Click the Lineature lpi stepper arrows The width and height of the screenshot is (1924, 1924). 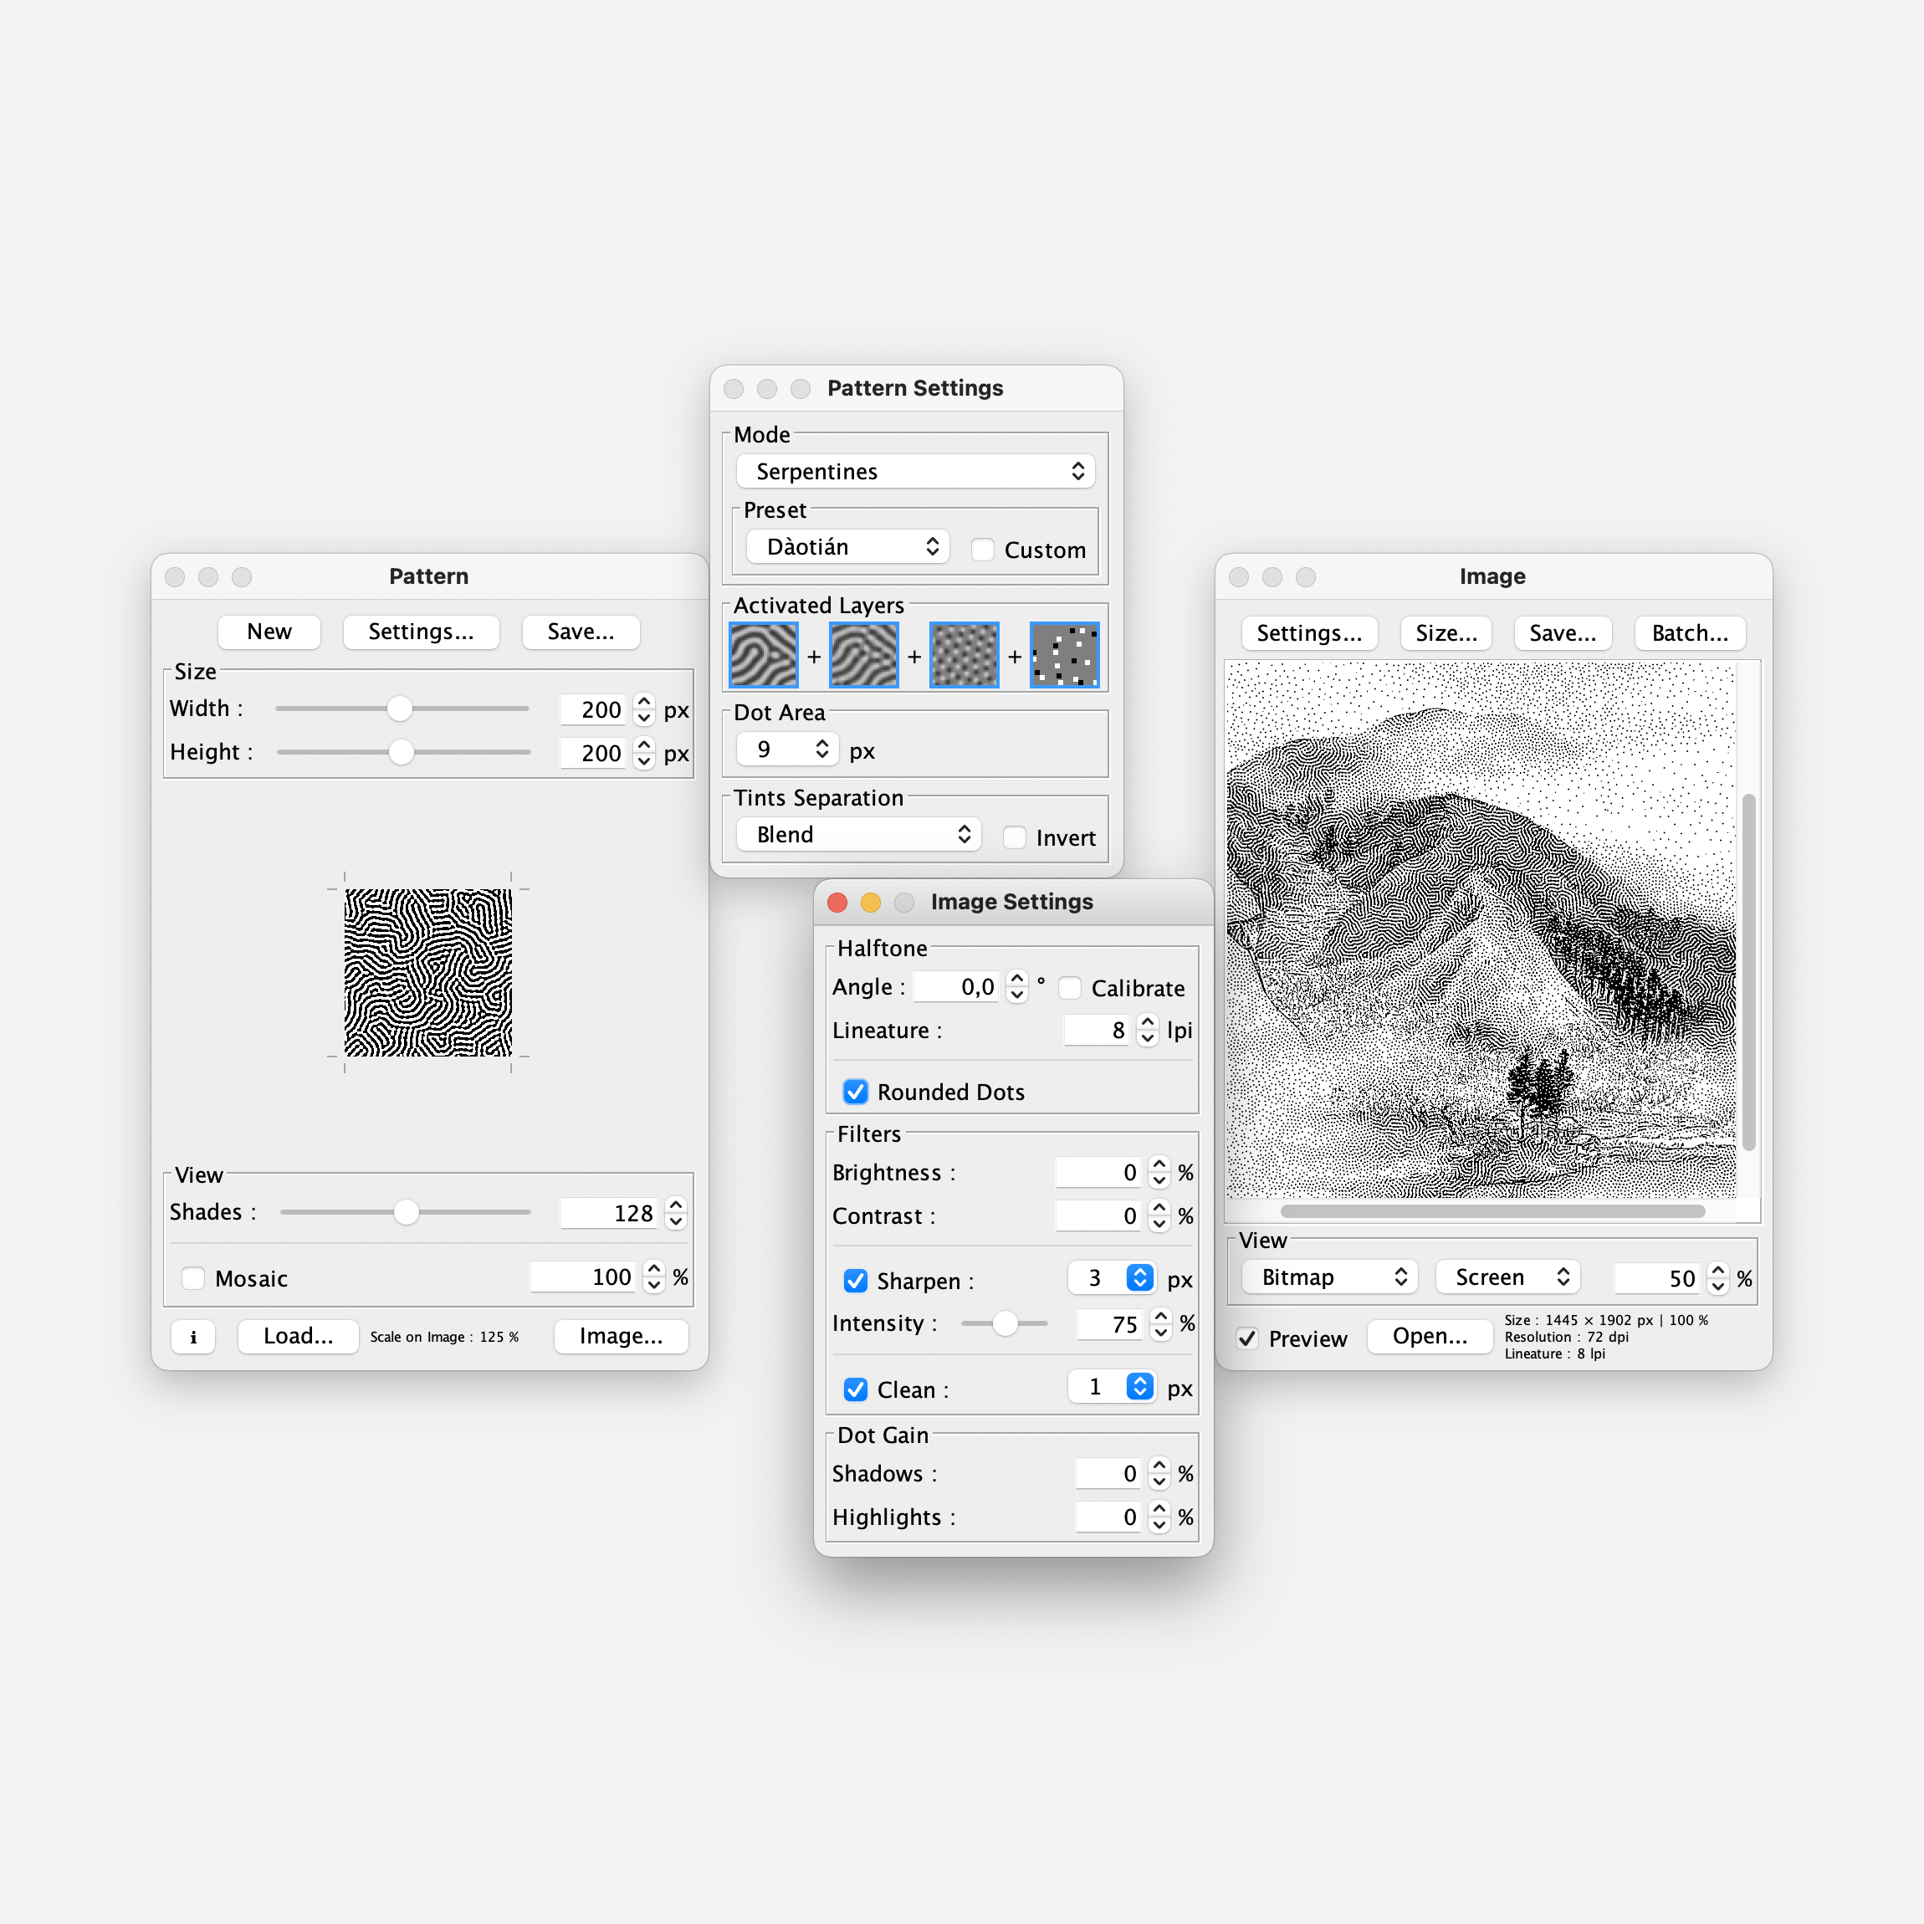[x=1147, y=1030]
